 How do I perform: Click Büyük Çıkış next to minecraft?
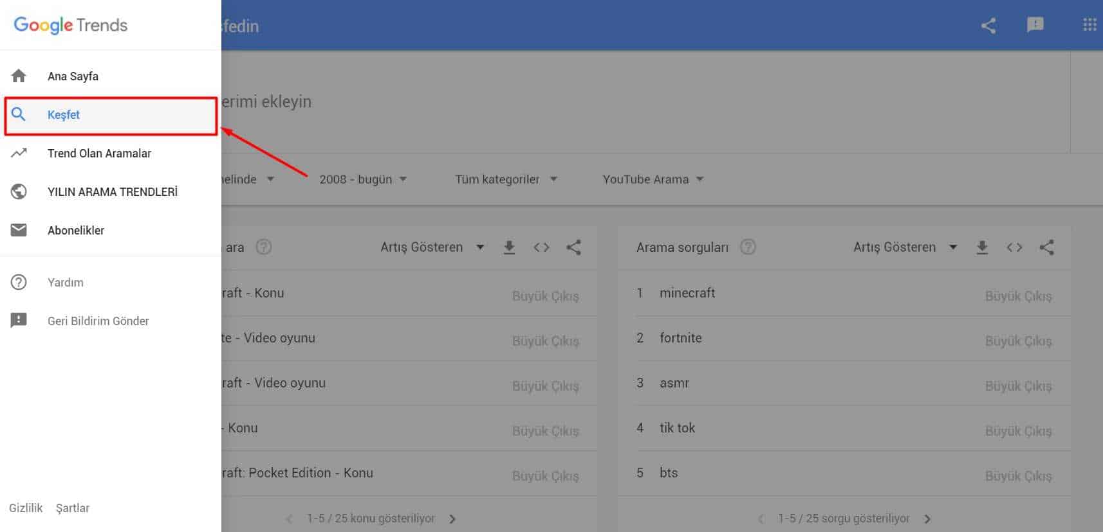tap(1018, 296)
